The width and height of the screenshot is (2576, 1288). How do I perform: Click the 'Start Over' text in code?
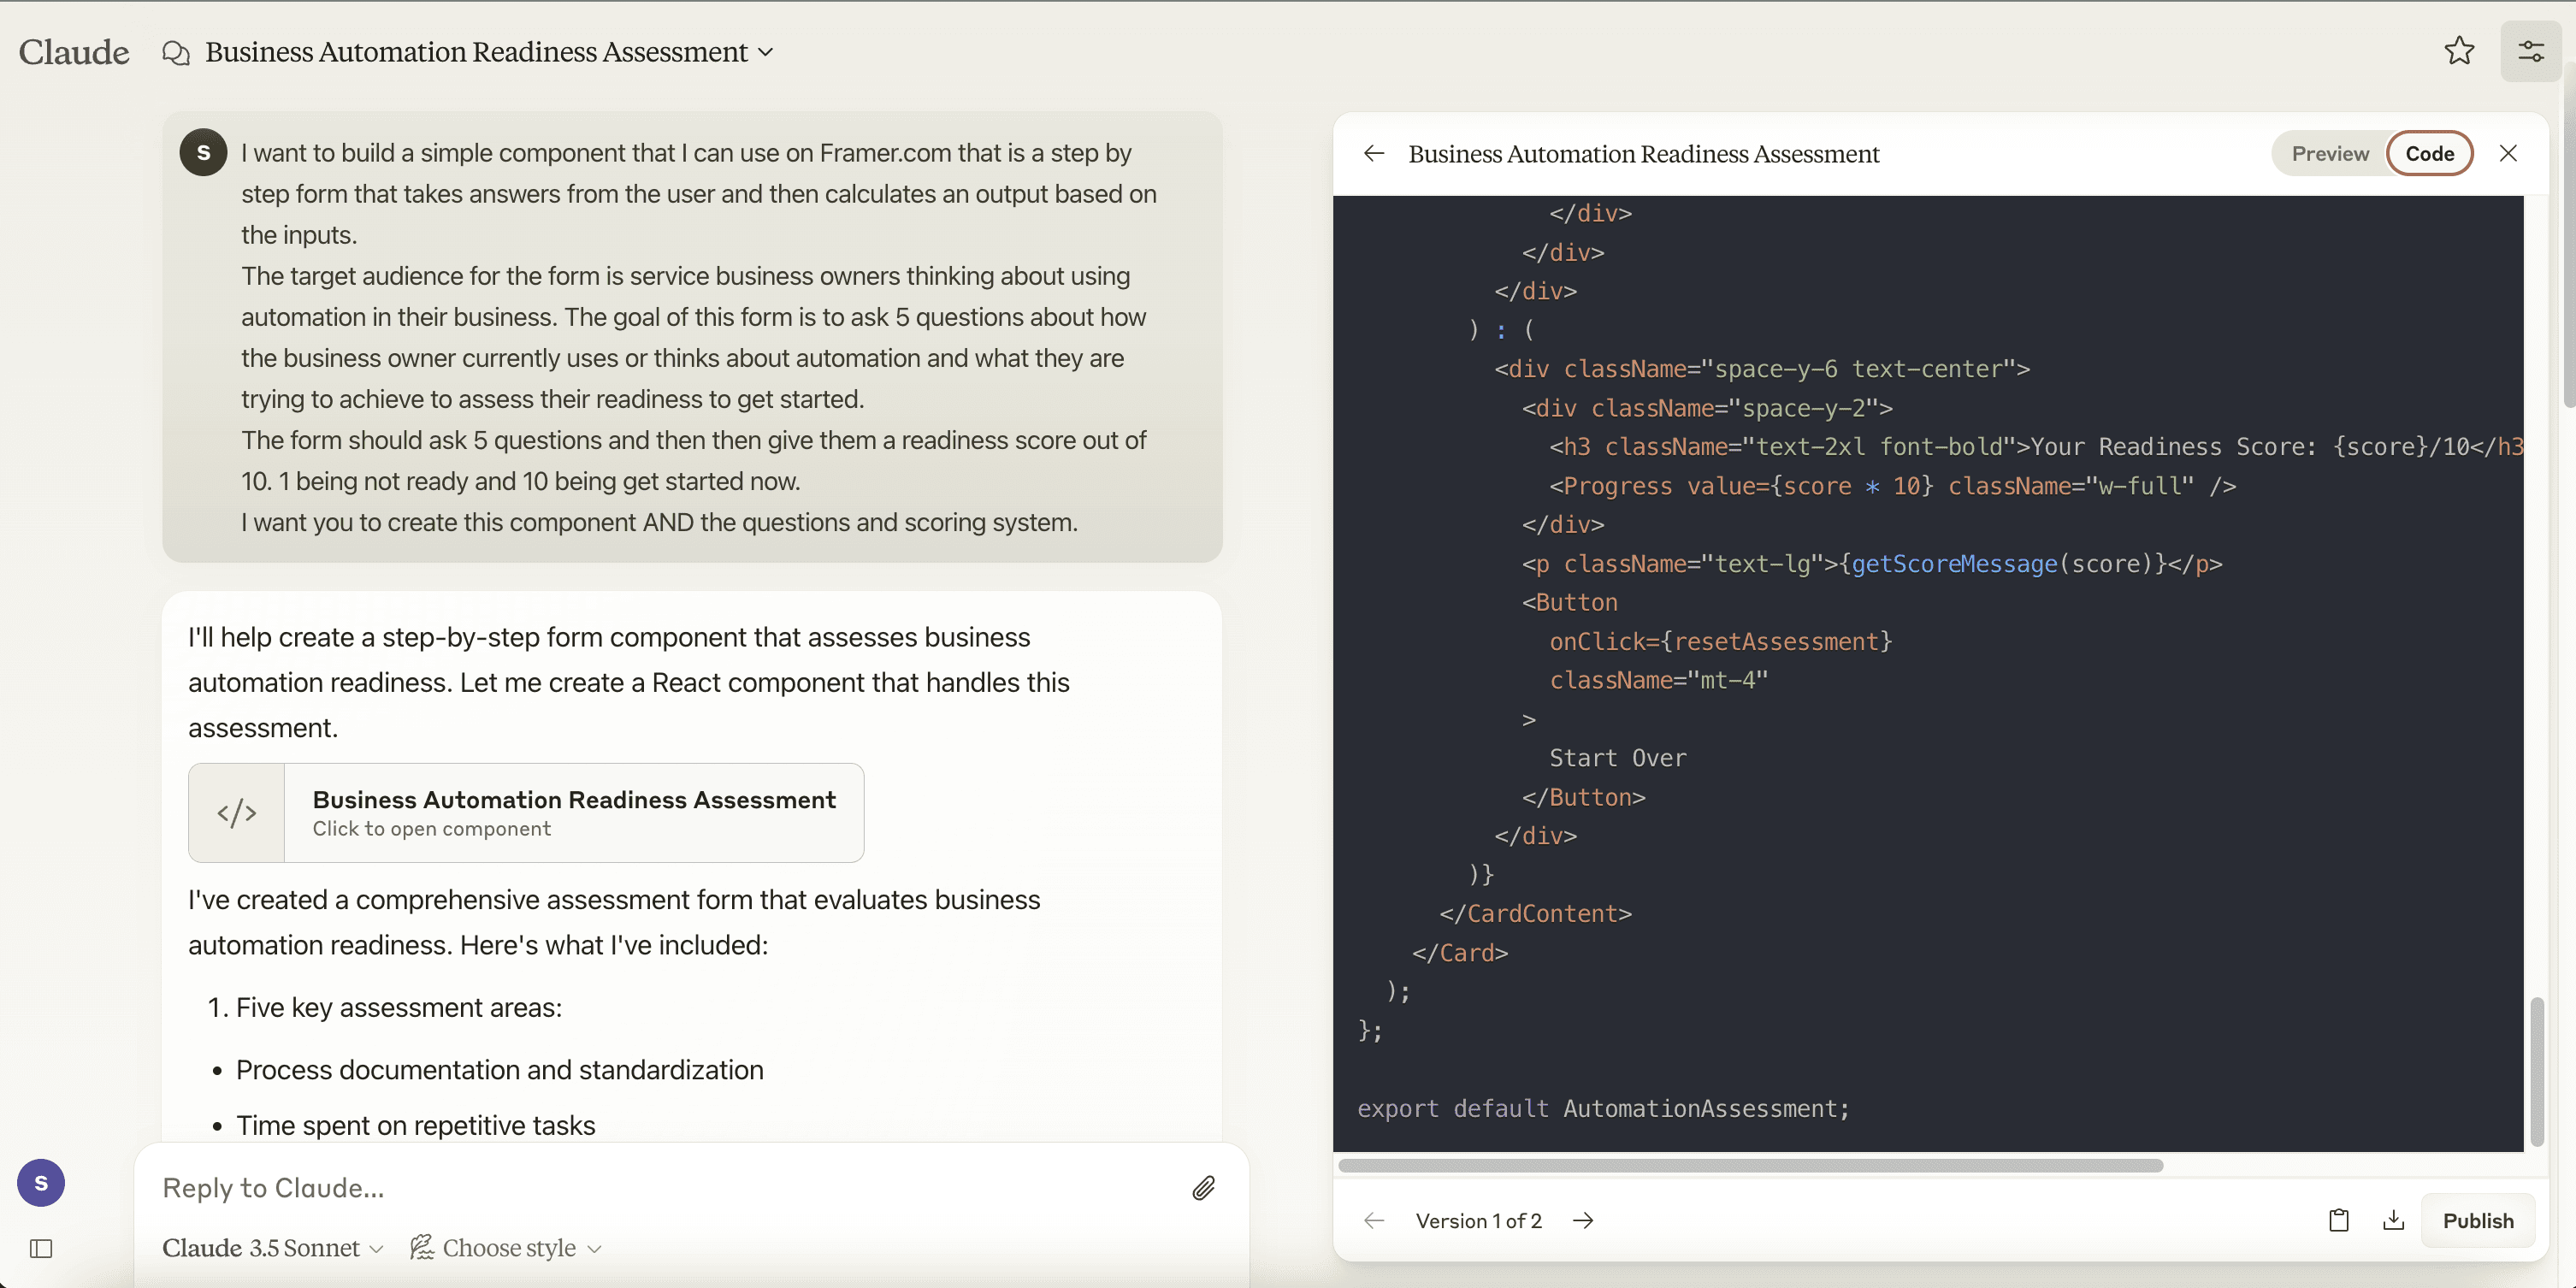pos(1617,758)
